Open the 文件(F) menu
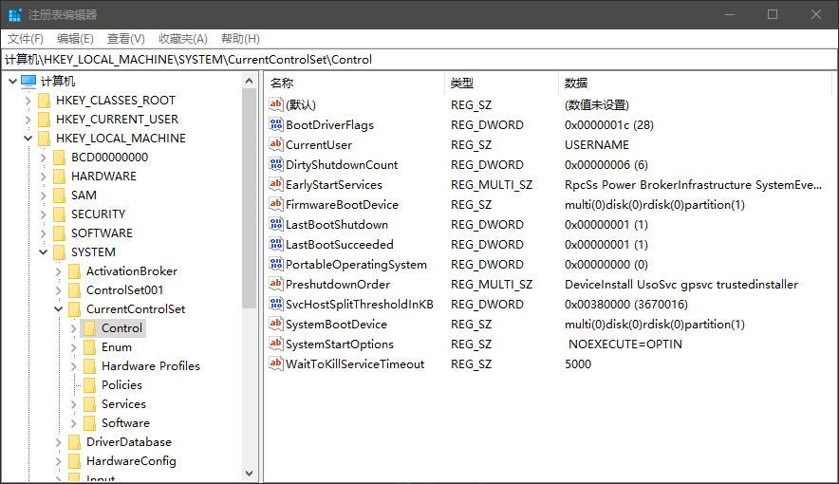The width and height of the screenshot is (839, 484). click(26, 39)
